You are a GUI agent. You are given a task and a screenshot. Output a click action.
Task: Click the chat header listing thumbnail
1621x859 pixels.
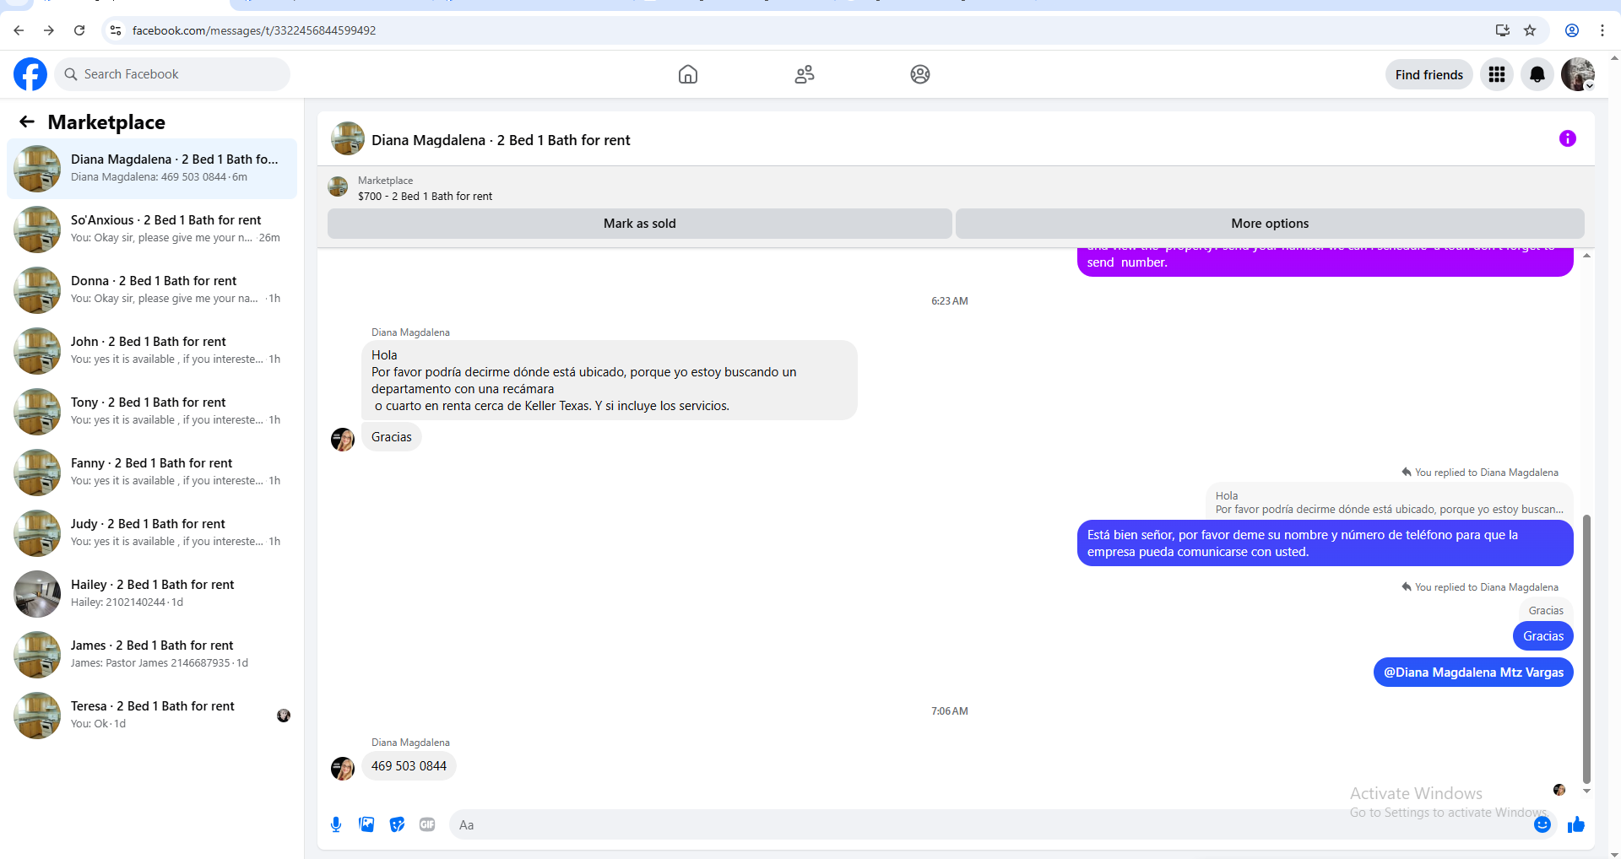pos(348,139)
